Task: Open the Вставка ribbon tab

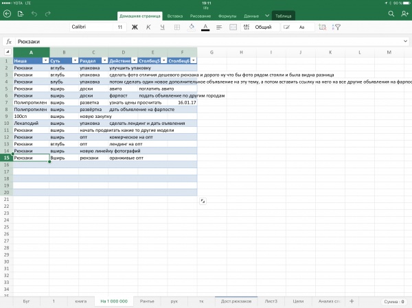Action: [x=175, y=16]
